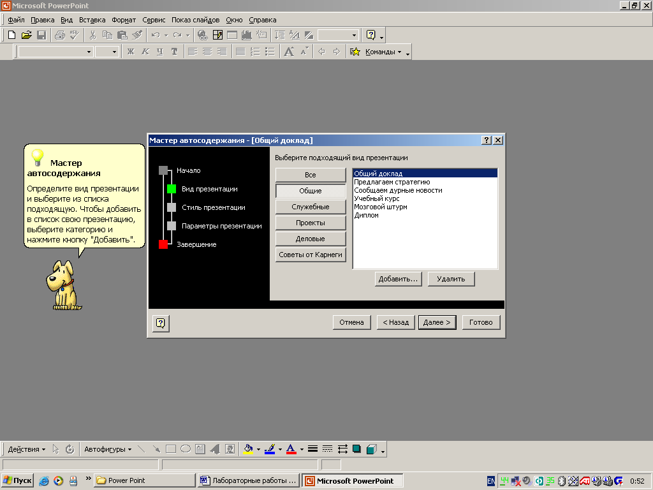The image size is (653, 490).
Task: Toggle underline (Ч) formatting
Action: 160,52
